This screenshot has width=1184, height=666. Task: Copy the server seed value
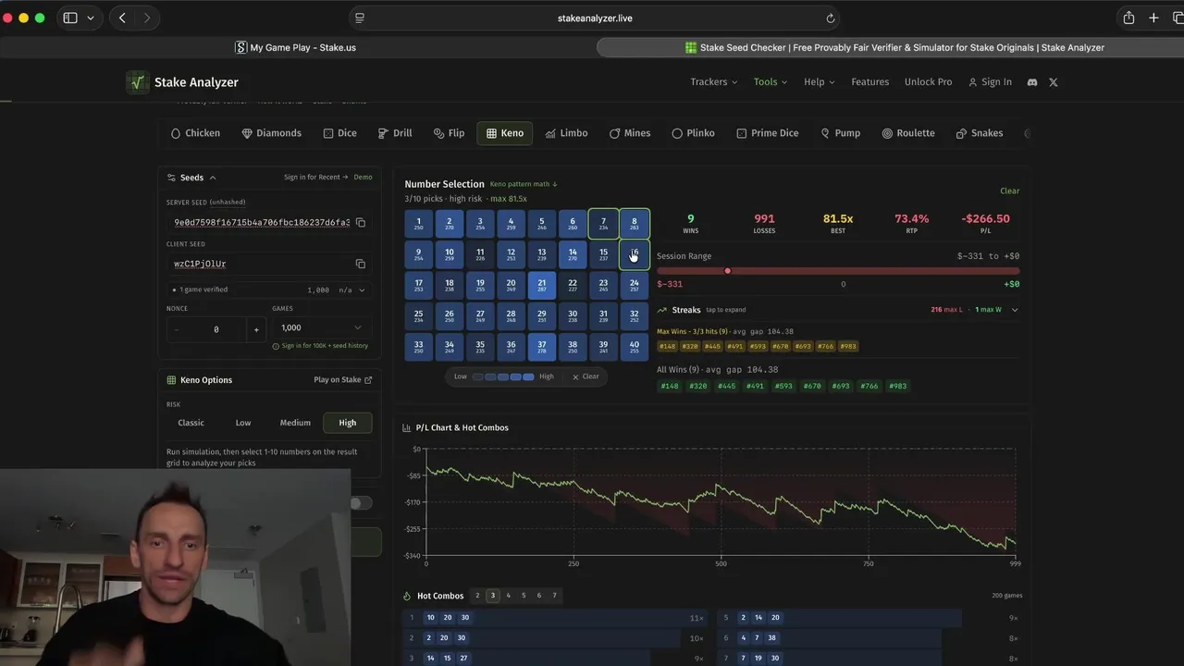pyautogui.click(x=361, y=223)
